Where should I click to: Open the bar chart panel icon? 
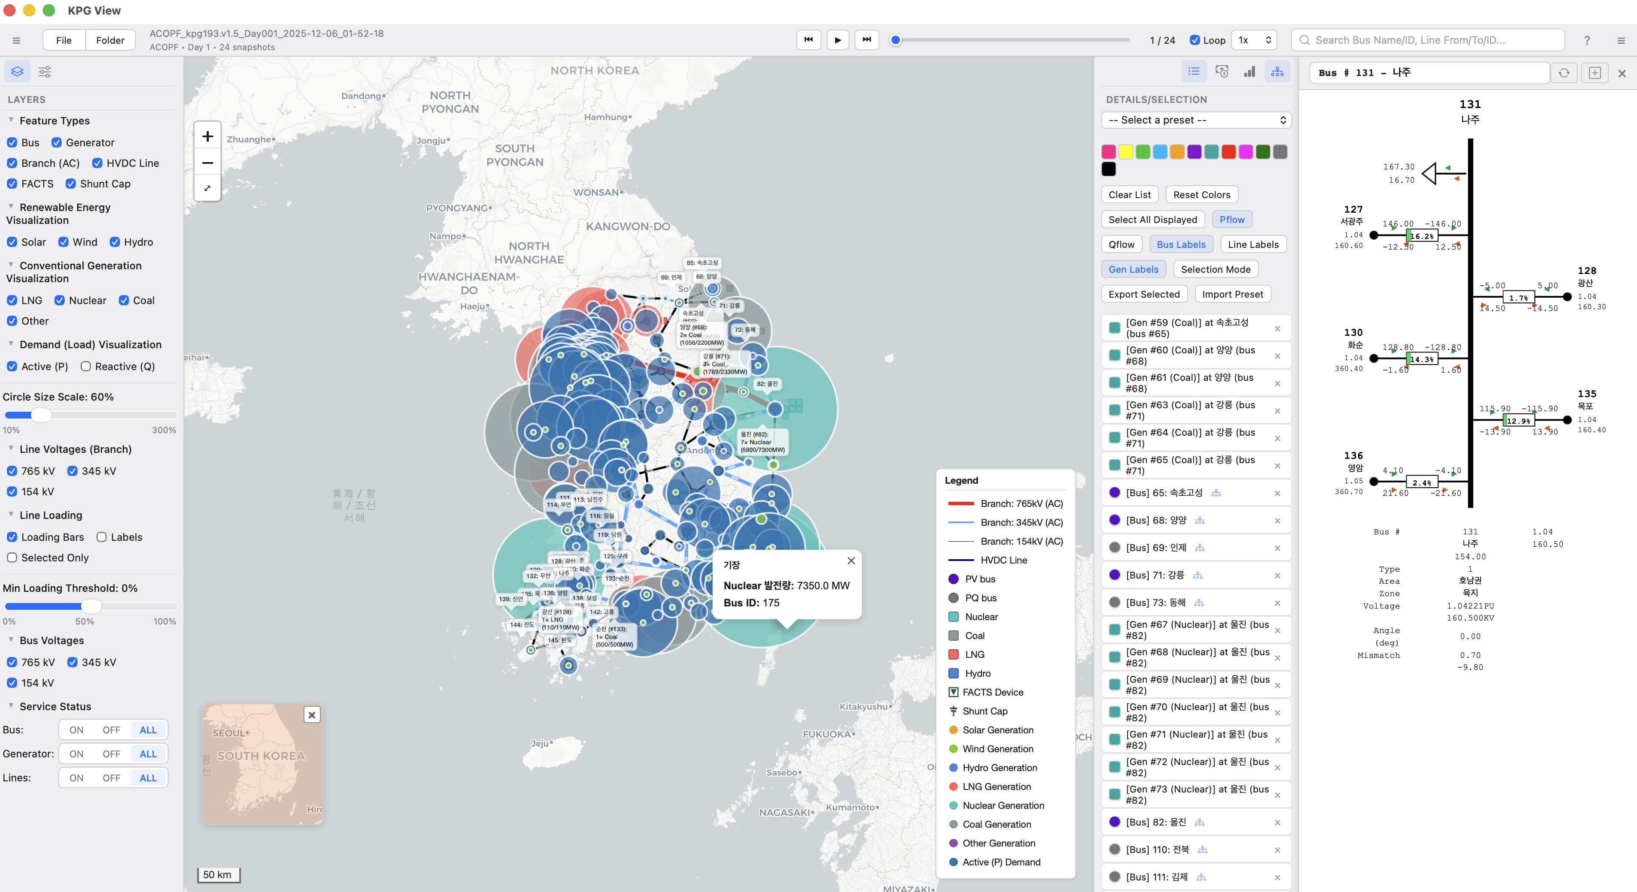point(1249,71)
